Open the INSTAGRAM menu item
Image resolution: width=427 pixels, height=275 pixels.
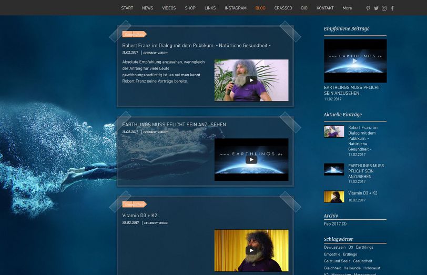[236, 8]
